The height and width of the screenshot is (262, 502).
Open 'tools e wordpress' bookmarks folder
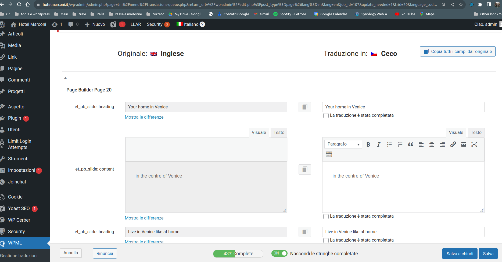coord(32,14)
